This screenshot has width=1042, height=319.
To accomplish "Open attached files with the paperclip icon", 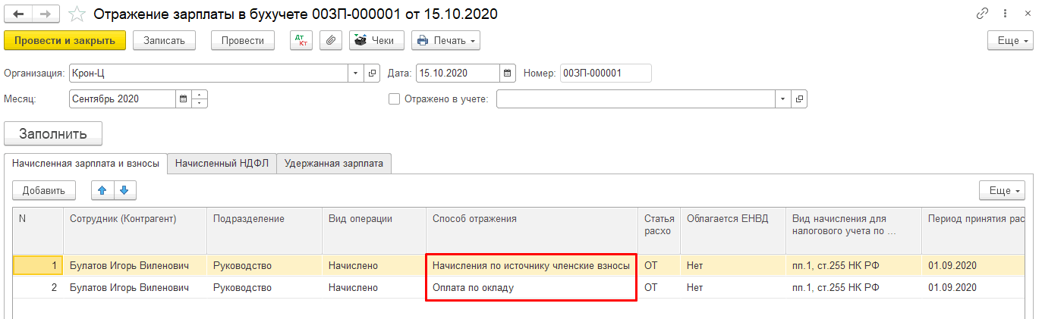I will point(331,40).
